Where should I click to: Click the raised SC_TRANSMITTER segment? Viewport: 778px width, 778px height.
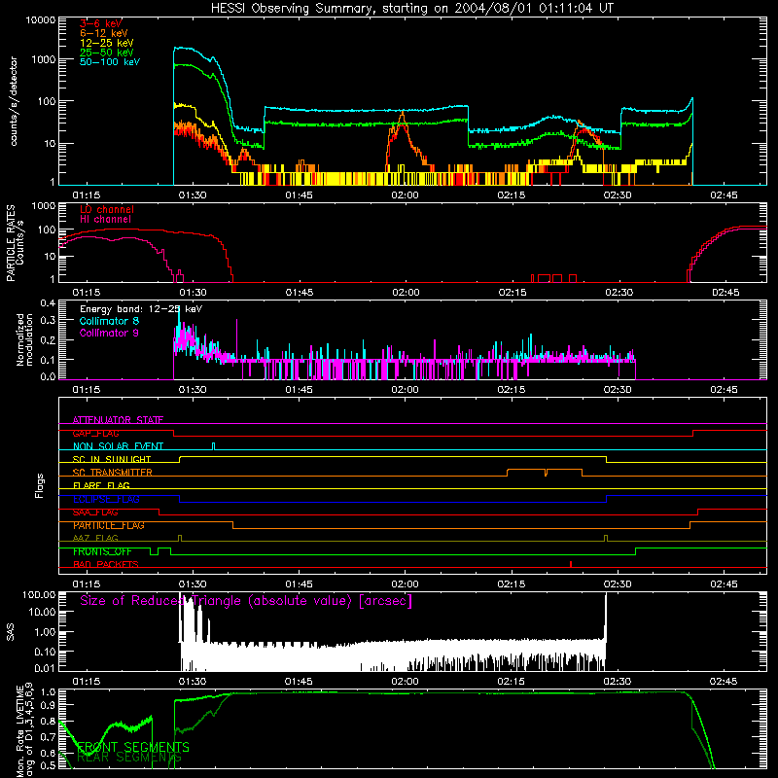point(545,472)
